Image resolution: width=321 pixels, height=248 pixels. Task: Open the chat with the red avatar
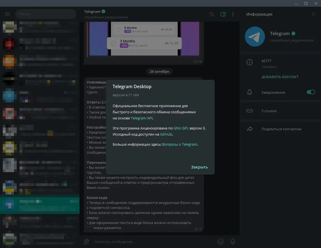click(x=40, y=44)
